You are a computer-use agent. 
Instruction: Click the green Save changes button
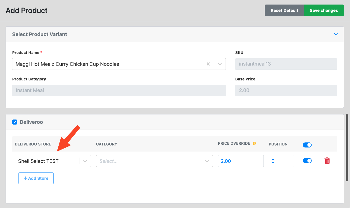pos(324,10)
